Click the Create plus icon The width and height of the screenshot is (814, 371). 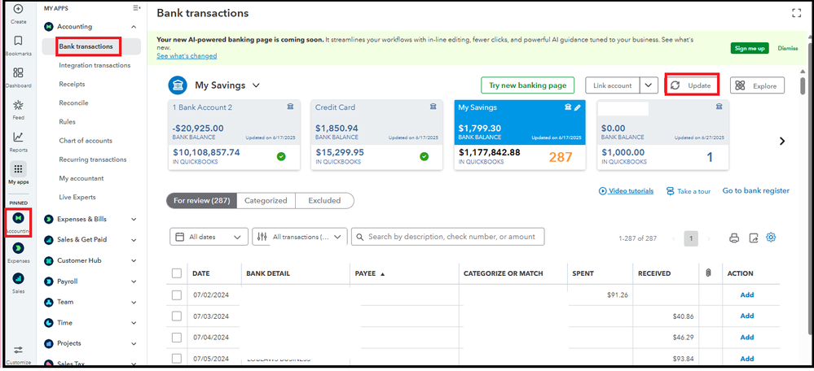coord(18,9)
